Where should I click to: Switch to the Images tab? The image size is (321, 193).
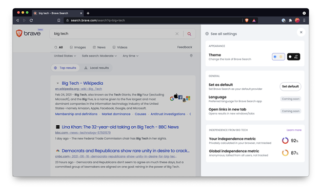point(78,47)
